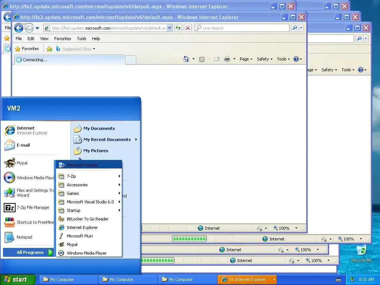Open the recent pages dropdown beside Forward
Viewport: 380px width, 285px height.
click(37, 28)
